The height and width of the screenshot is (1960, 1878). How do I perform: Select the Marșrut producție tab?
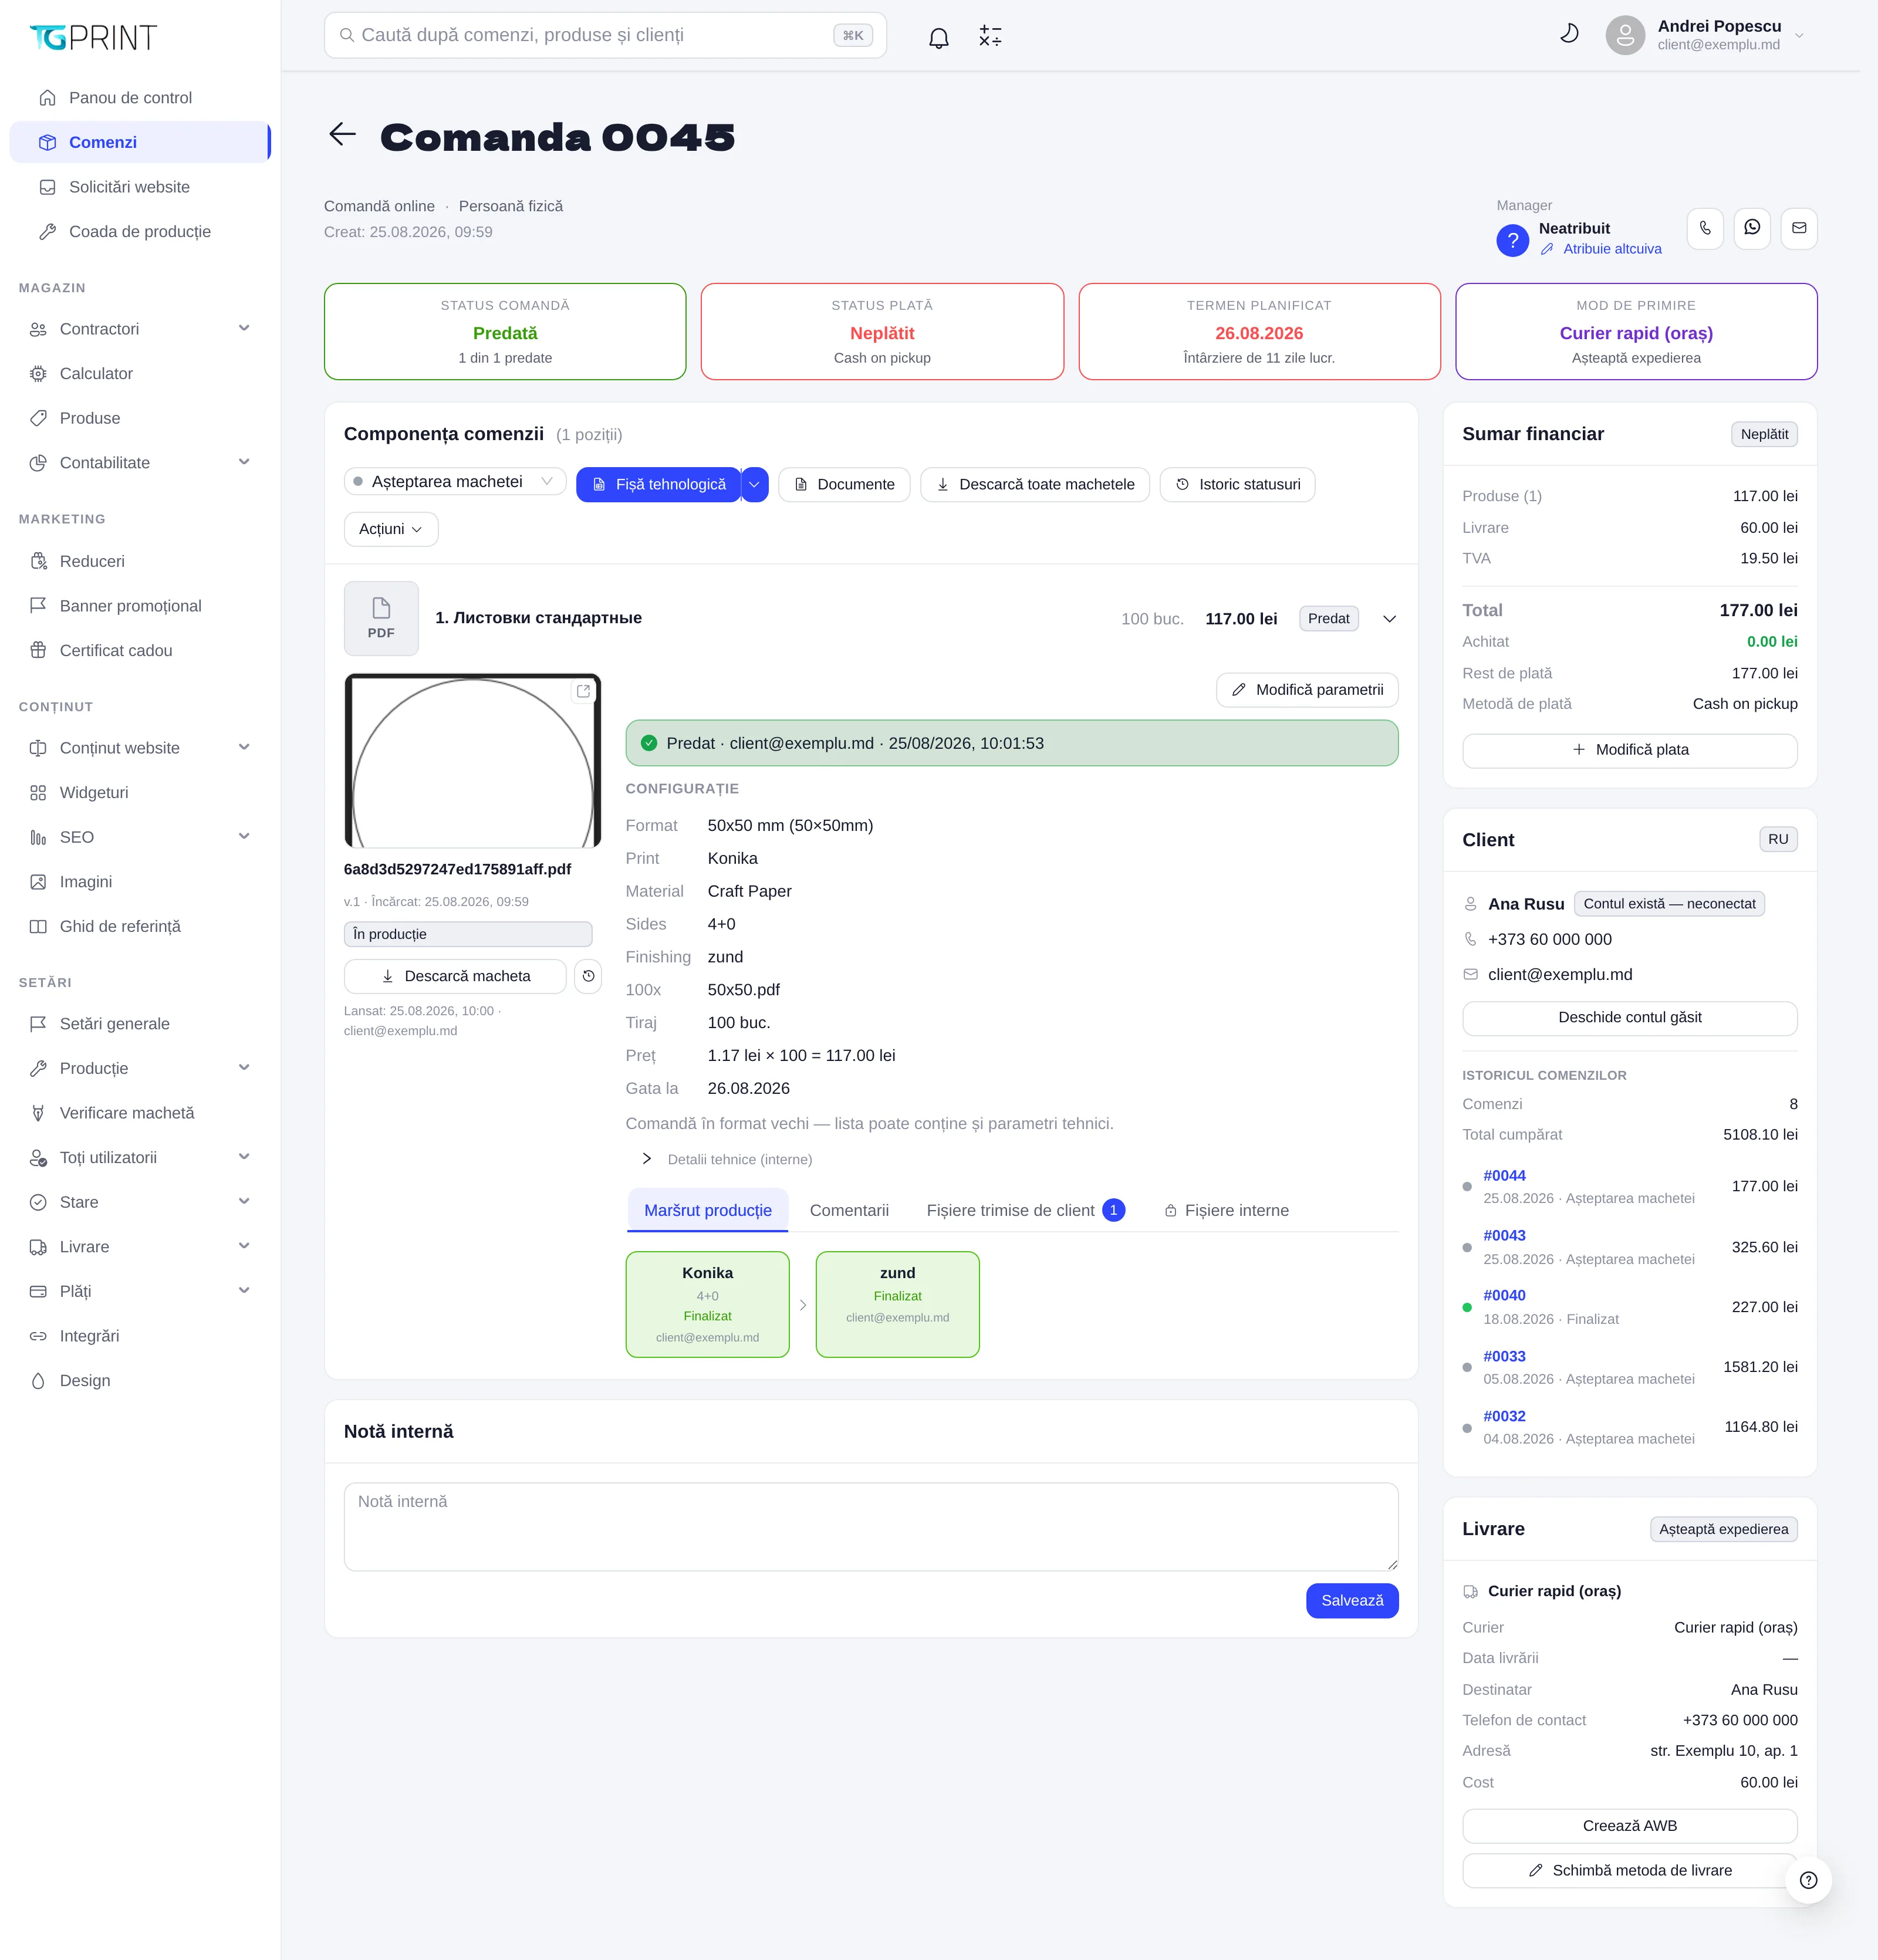point(708,1211)
